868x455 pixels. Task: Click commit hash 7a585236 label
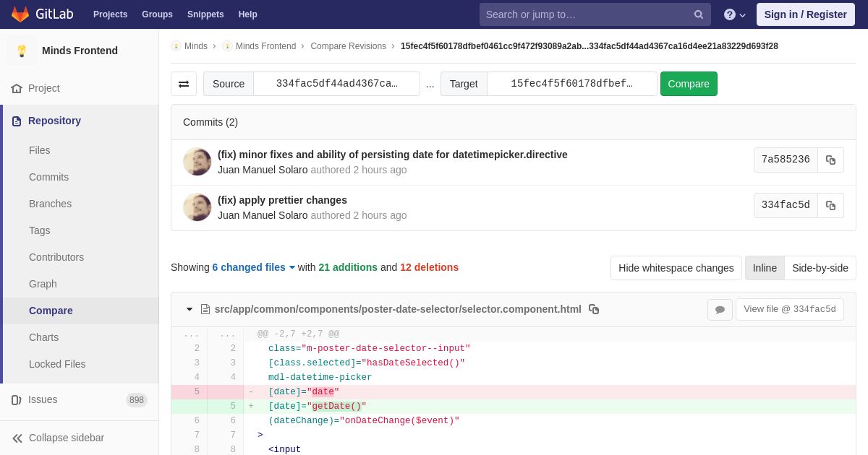pyautogui.click(x=786, y=160)
